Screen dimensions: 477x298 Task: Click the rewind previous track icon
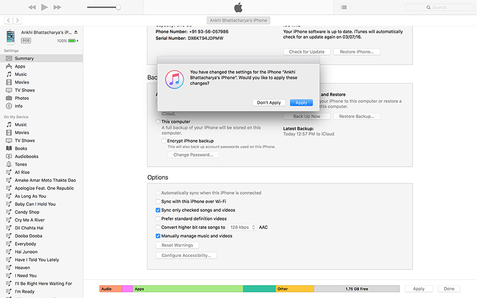32,7
